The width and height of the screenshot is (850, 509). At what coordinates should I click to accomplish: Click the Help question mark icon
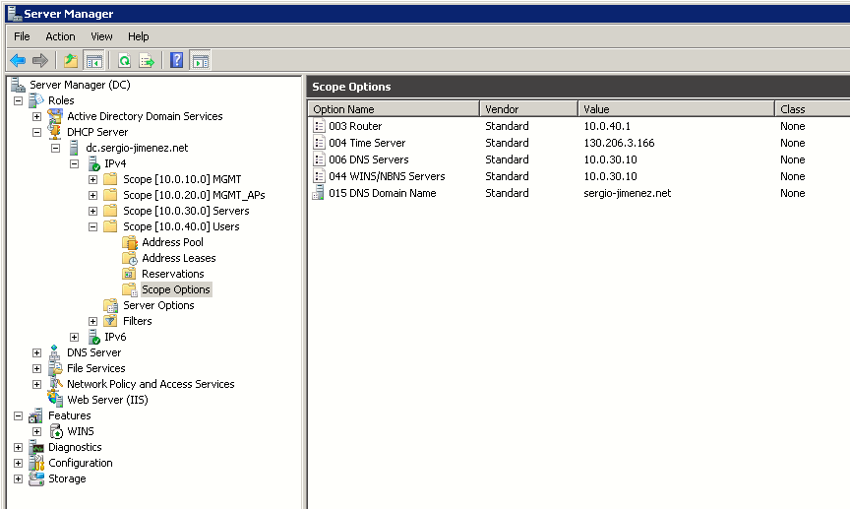point(177,60)
